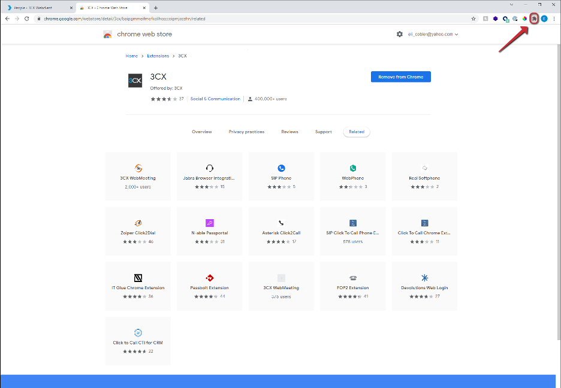Image resolution: width=561 pixels, height=388 pixels.
Task: Open Social & Communication category link
Action: (x=215, y=99)
